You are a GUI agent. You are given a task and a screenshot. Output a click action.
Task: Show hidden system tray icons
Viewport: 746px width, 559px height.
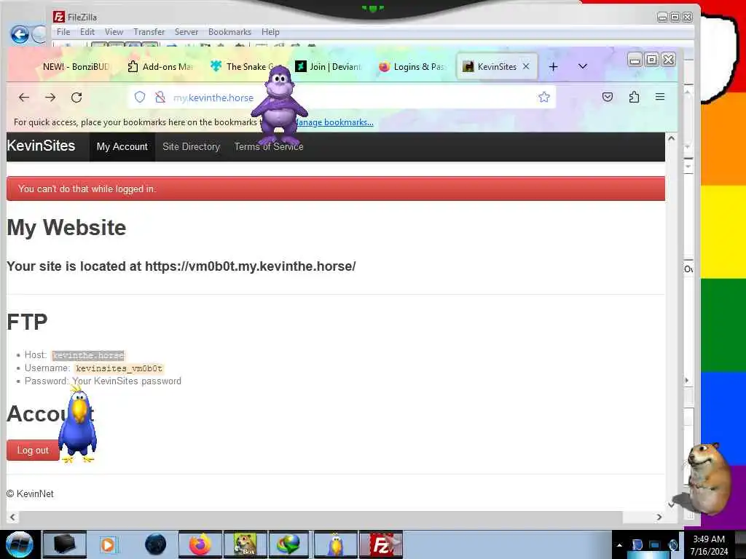[x=619, y=545]
